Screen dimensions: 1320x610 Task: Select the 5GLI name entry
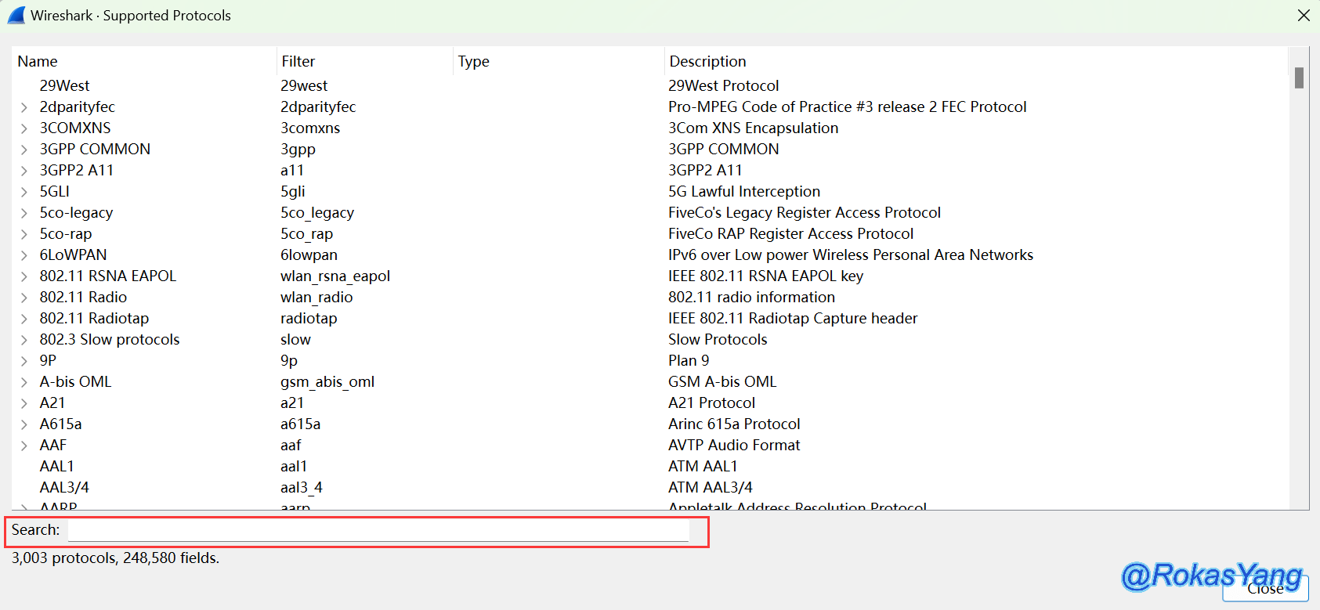54,191
